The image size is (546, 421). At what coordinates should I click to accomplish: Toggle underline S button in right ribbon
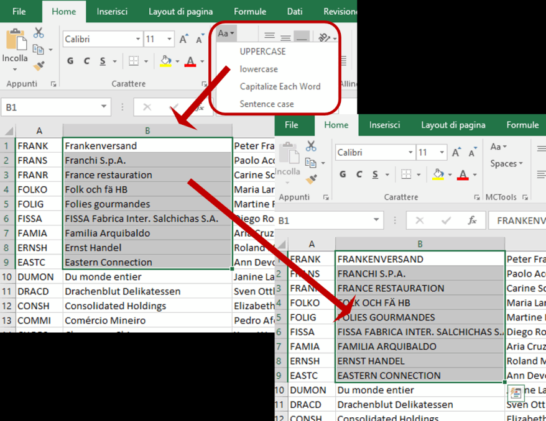coord(375,174)
